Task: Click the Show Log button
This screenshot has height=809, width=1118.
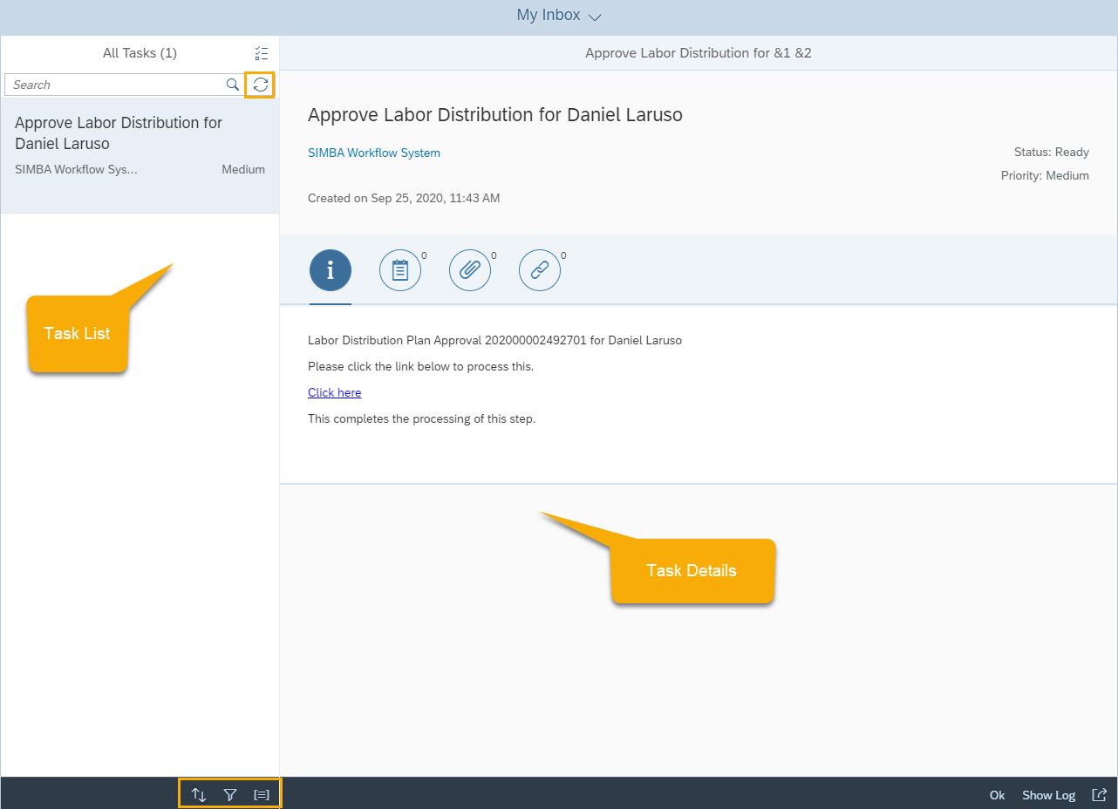Action: pyautogui.click(x=1048, y=794)
